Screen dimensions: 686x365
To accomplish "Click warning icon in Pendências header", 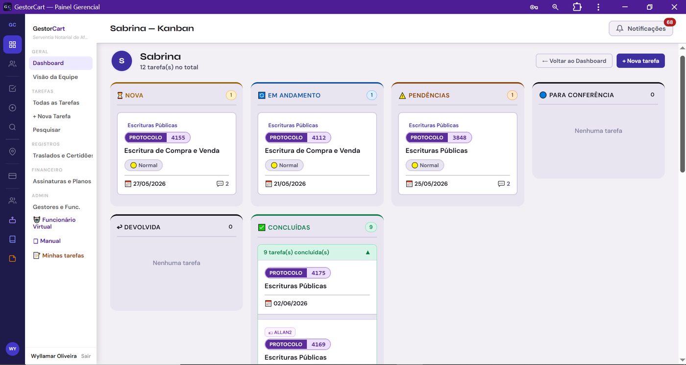I will [402, 96].
